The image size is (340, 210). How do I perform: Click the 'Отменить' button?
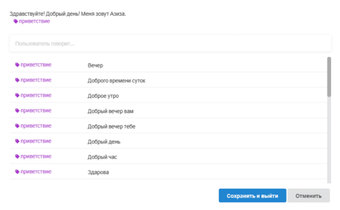(308, 195)
